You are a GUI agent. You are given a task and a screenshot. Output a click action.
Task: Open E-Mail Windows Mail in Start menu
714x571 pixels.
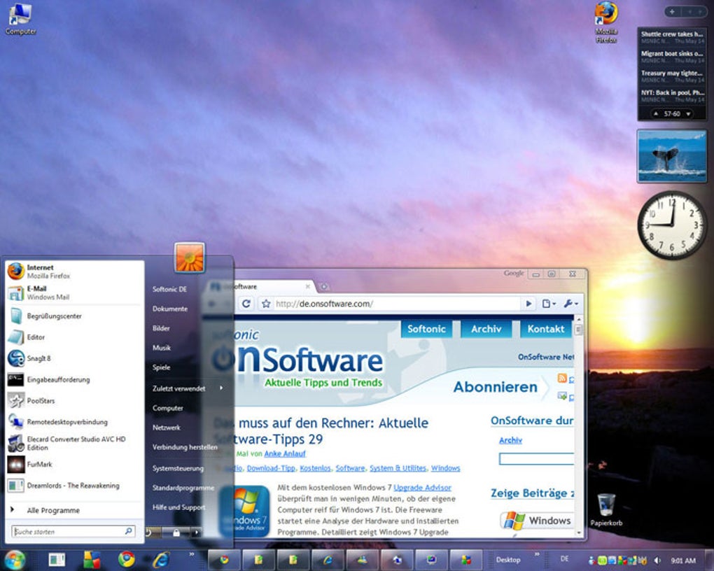(x=73, y=292)
